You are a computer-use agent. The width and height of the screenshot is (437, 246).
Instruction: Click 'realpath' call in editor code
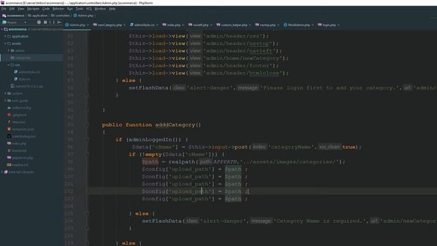(182, 162)
